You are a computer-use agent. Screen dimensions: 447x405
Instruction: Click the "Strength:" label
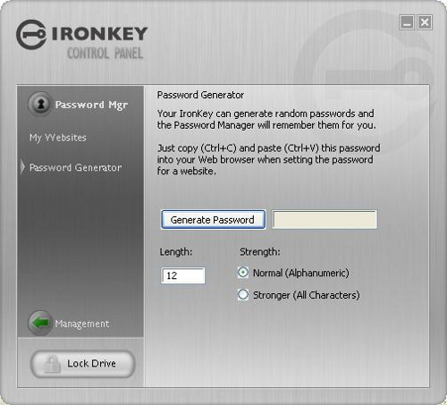tap(260, 252)
